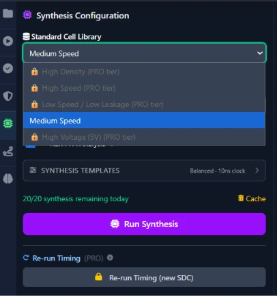Select the green chip synthesis sidebar icon

tap(8, 123)
